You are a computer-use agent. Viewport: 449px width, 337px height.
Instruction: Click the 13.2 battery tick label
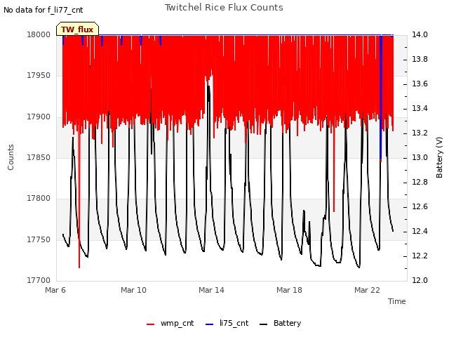(x=420, y=133)
